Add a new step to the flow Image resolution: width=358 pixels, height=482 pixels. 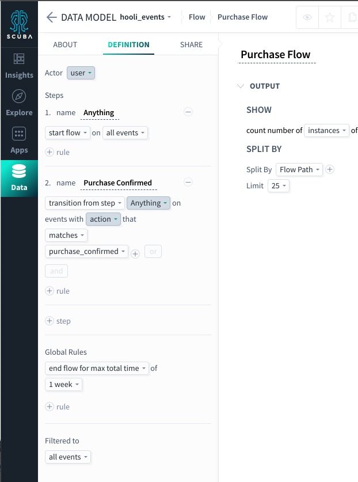coord(58,321)
